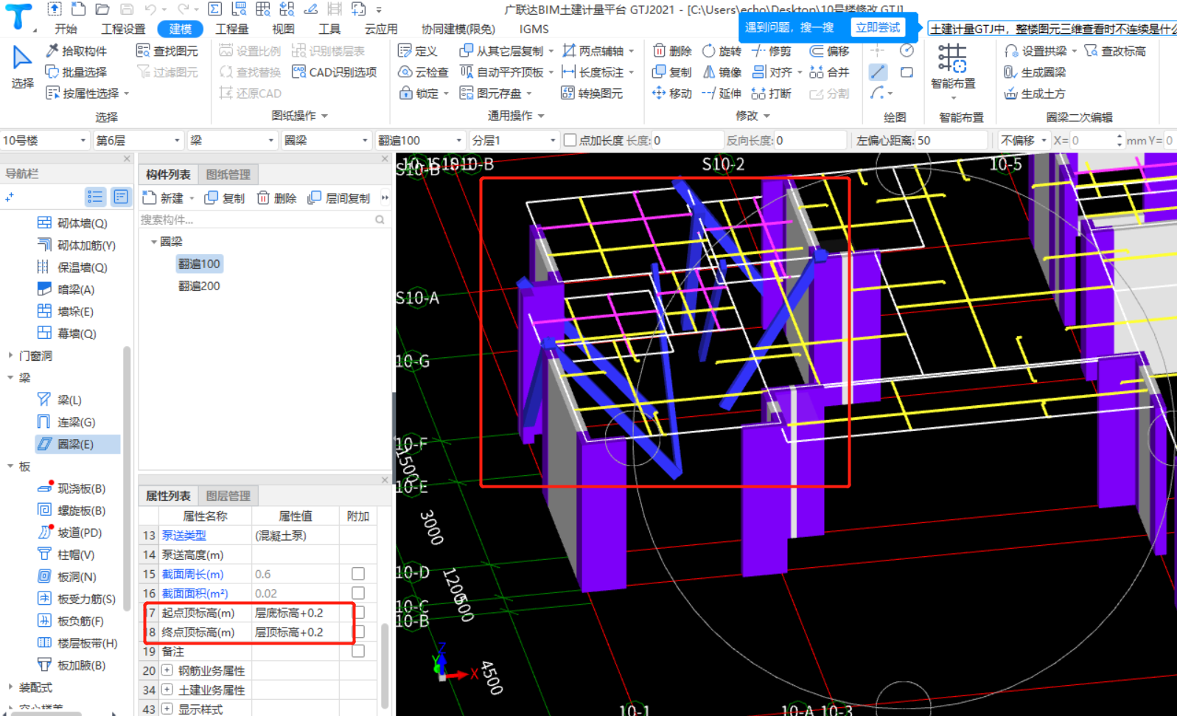Screen dimensions: 1177x716
Task: Expand the 门窗洞 navigation group
Action: click(10, 356)
